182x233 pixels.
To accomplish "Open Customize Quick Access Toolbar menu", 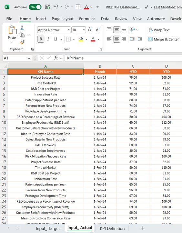I will coord(97,7).
